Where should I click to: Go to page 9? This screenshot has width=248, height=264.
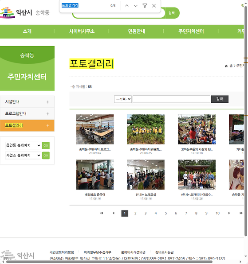pyautogui.click(x=206, y=214)
